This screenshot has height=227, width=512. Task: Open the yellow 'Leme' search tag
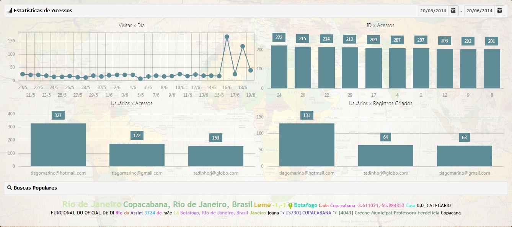point(262,205)
